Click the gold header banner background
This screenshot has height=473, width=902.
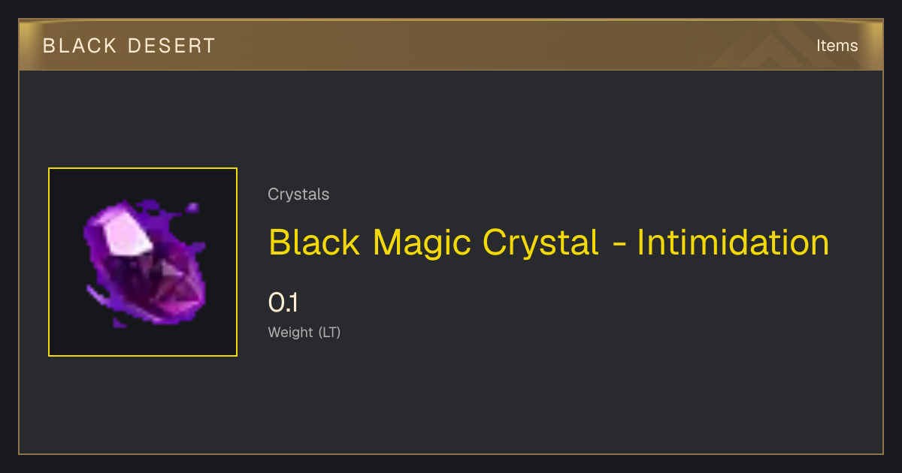tap(451, 45)
